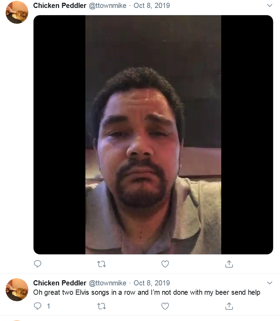Retweet the video tweet
This screenshot has height=321, width=280.
tap(101, 264)
